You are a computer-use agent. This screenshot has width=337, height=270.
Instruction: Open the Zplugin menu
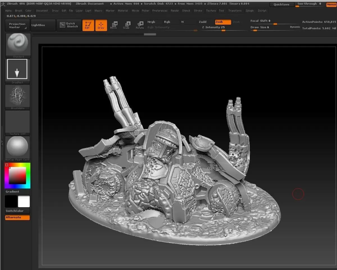[250, 11]
